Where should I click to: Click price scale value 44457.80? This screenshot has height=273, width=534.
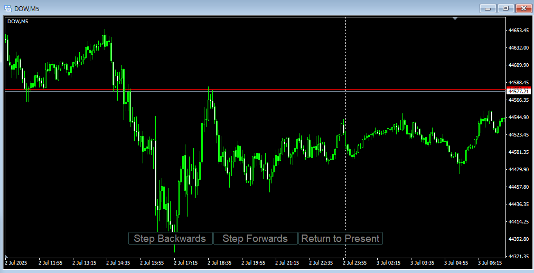[x=518, y=187]
